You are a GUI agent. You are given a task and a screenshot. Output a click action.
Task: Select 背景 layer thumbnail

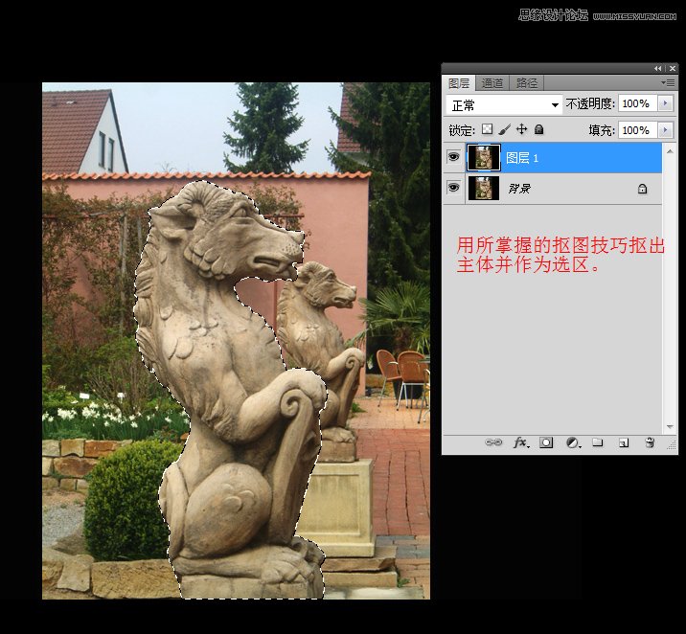[x=484, y=188]
